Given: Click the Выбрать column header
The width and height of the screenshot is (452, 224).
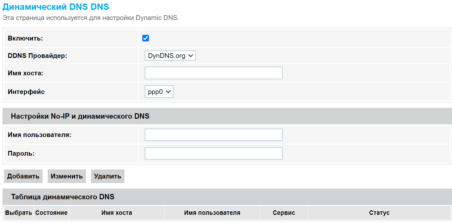Looking at the screenshot, I should coord(19,213).
